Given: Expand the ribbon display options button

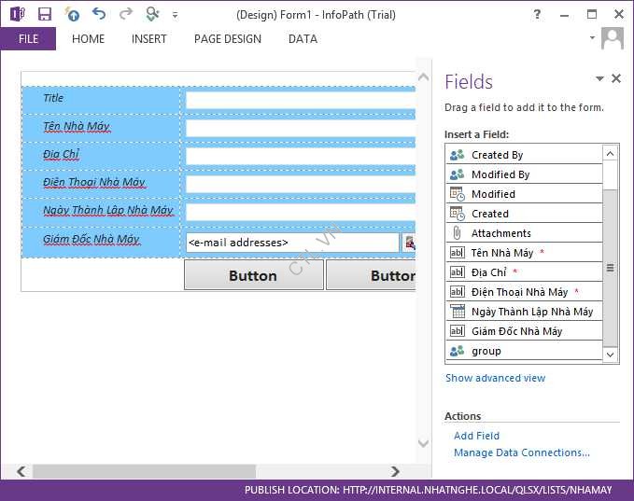Looking at the screenshot, I should tap(565, 15).
